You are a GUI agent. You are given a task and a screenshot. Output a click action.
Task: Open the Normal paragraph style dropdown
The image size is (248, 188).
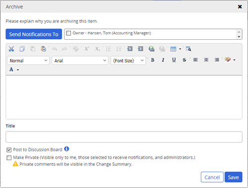click(x=28, y=61)
